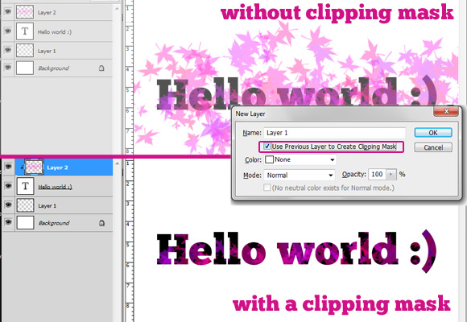Click Layer 1 transparent thumbnail in lower panel
The height and width of the screenshot is (322, 467).
point(25,205)
